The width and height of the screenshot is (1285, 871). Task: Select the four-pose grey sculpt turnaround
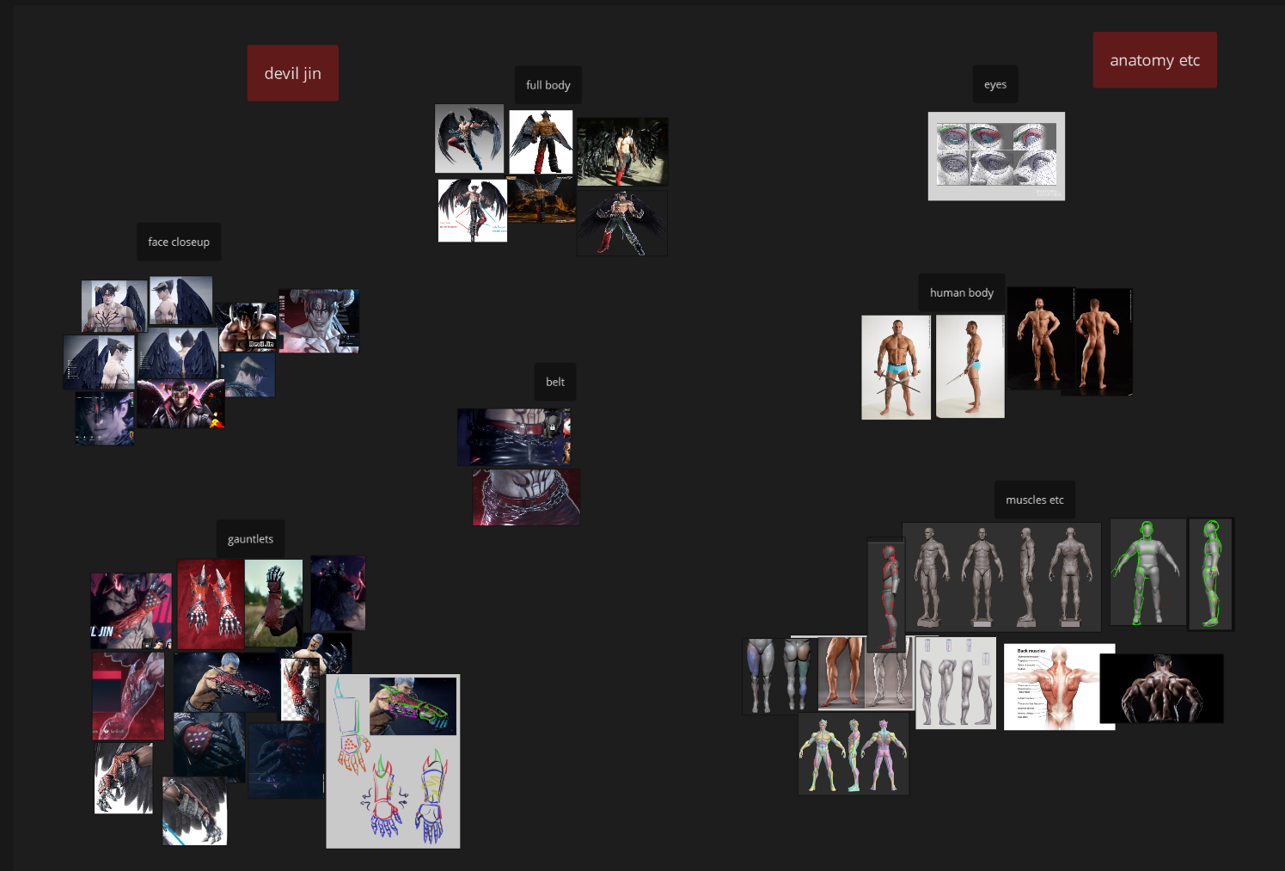[1002, 577]
